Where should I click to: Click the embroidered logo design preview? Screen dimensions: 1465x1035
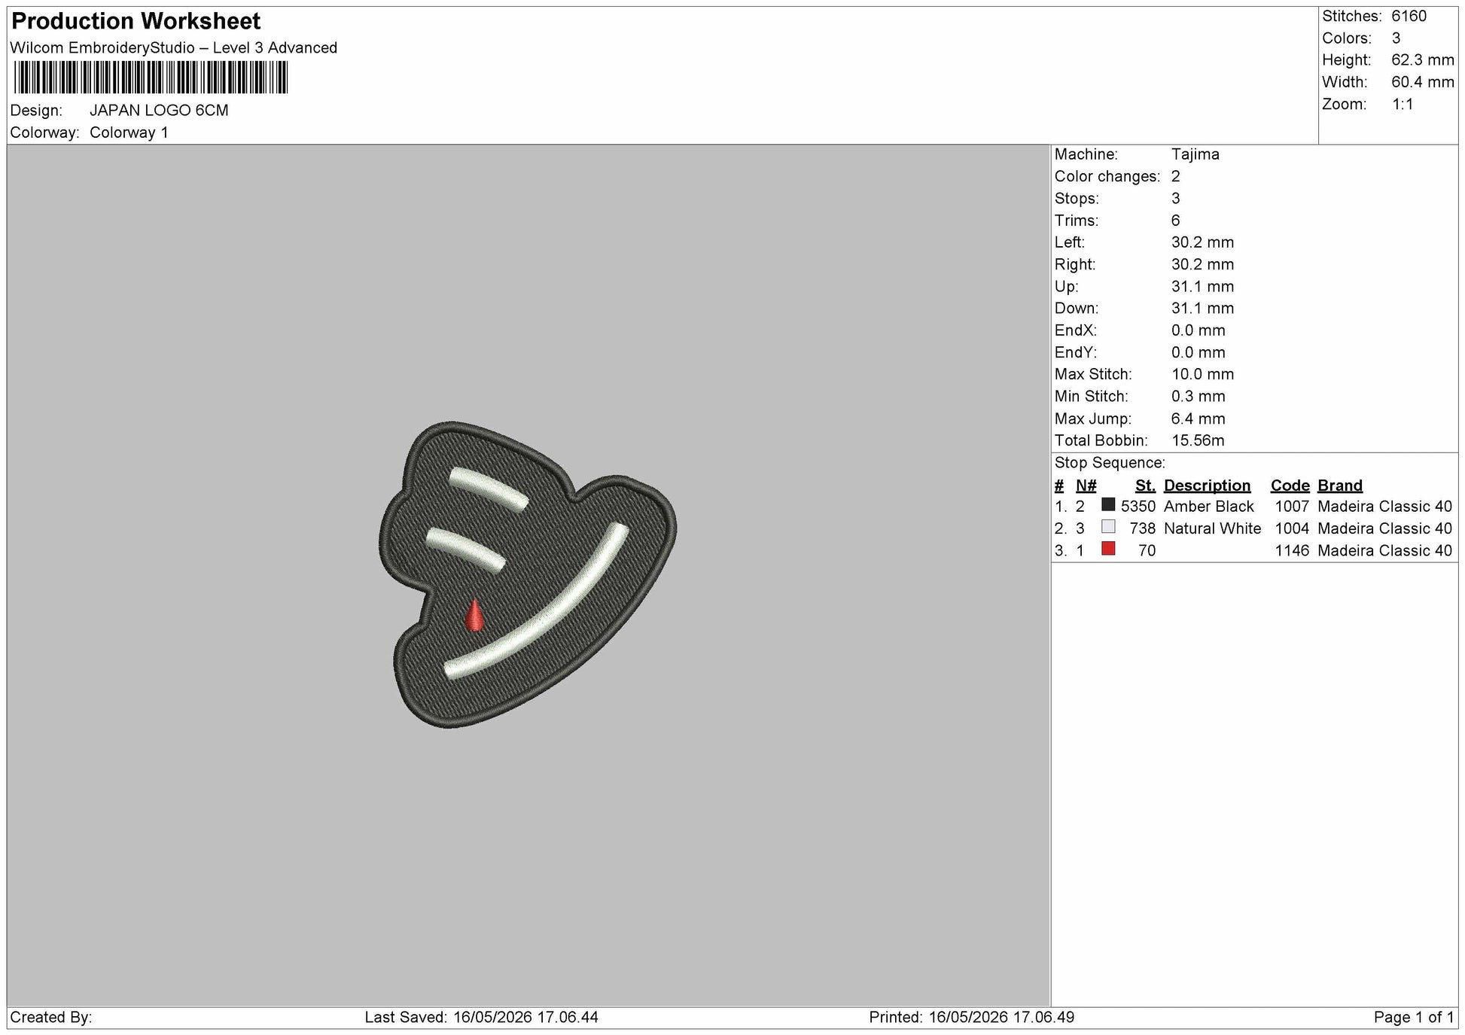(x=527, y=574)
